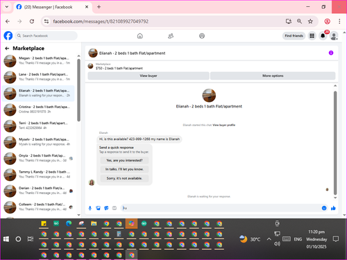Viewport: 347px width, 260px height.
Task: Send quick response 'Sorry, it's not available.'
Action: (x=124, y=178)
